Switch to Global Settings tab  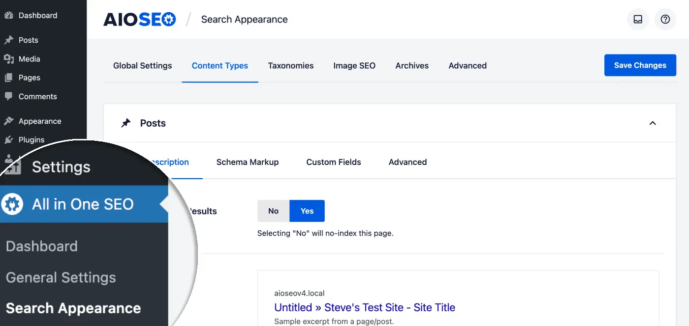143,66
